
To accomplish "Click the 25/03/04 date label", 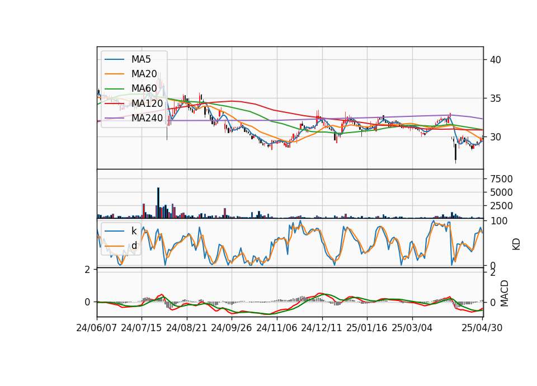I will coord(412,328).
